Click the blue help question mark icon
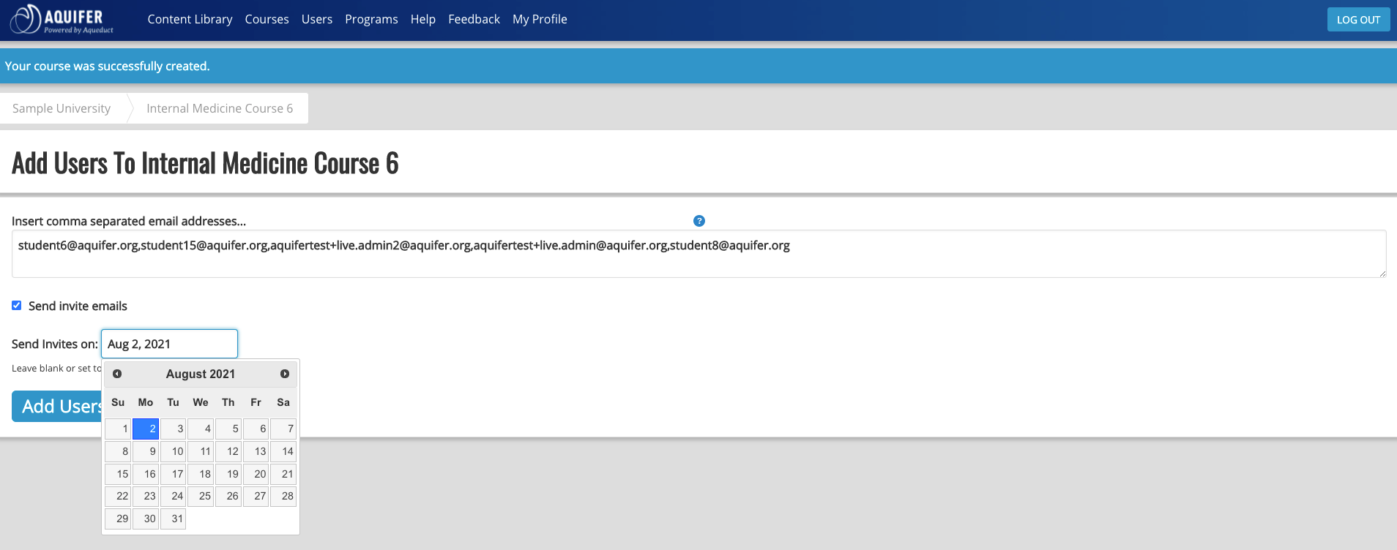This screenshot has width=1397, height=550. 699,221
